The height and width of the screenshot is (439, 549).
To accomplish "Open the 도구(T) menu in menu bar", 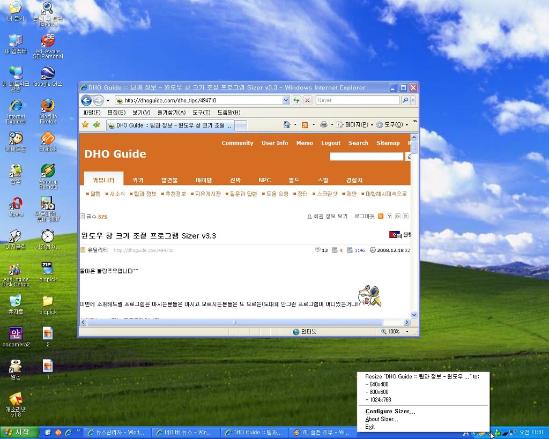I will [x=202, y=113].
